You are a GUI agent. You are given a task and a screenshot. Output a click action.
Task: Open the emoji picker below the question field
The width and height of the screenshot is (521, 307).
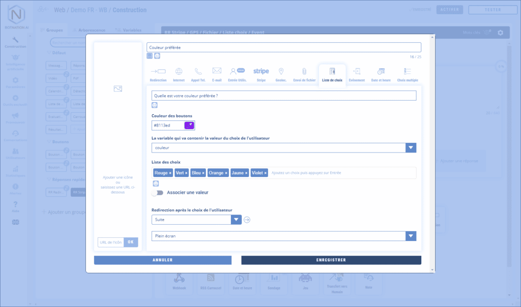pos(155,105)
